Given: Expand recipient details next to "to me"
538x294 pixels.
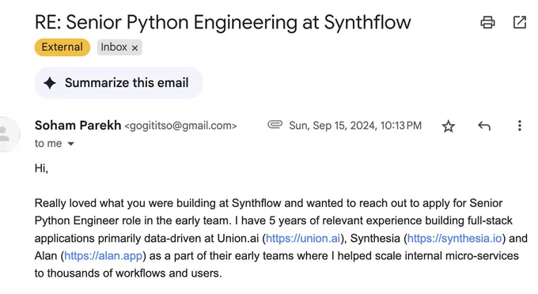Looking at the screenshot, I should [x=70, y=144].
